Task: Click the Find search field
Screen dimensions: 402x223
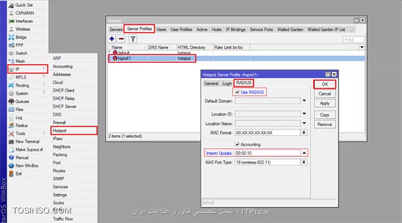Action: [x=353, y=40]
